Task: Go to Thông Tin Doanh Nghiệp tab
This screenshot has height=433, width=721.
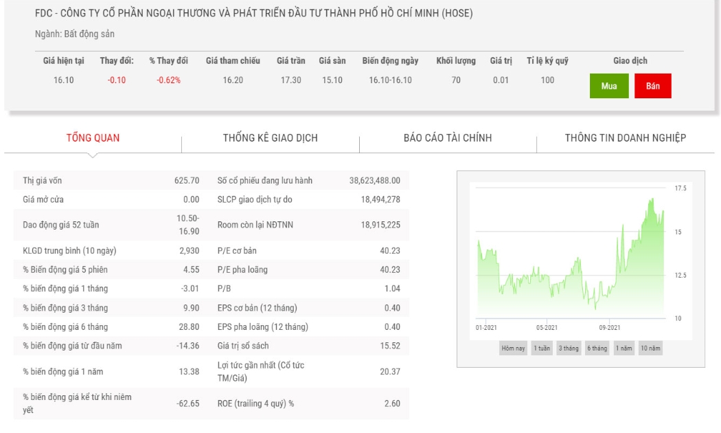Action: (x=626, y=138)
